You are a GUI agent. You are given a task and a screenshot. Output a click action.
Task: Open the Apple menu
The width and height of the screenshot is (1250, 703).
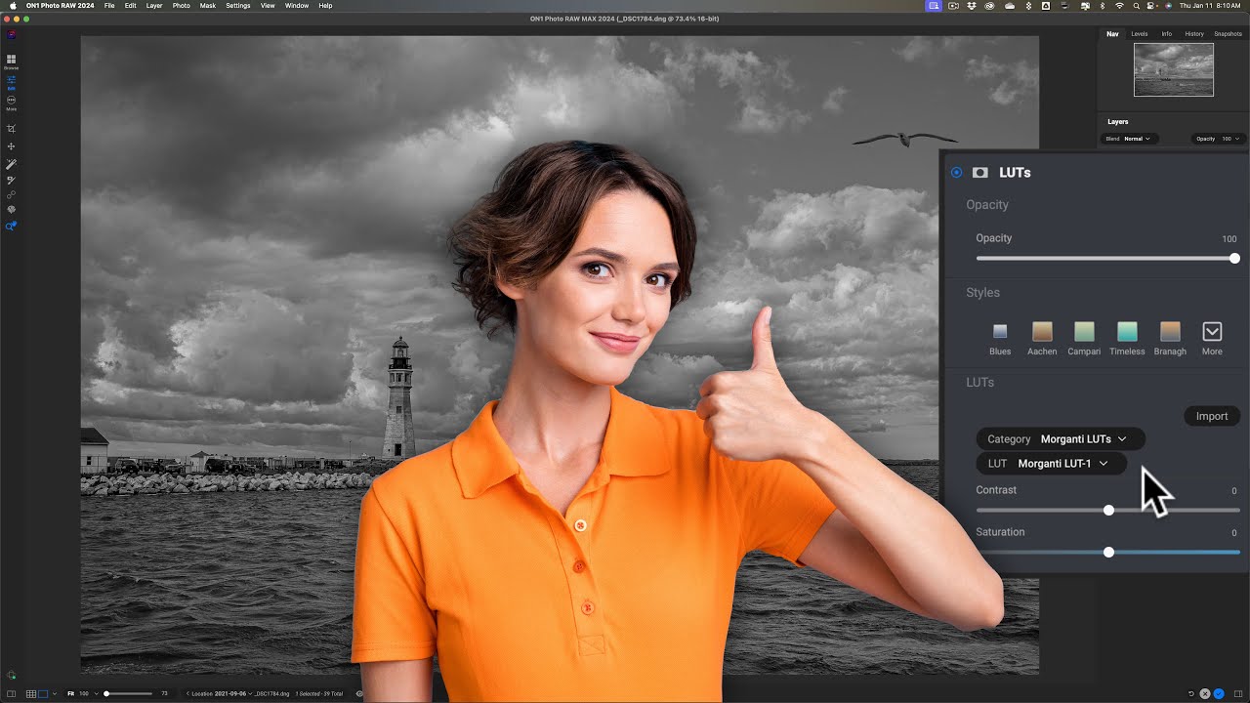pos(14,6)
